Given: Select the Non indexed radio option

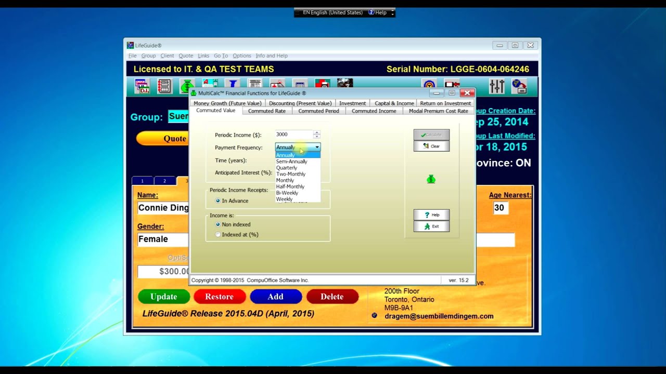Looking at the screenshot, I should point(218,224).
